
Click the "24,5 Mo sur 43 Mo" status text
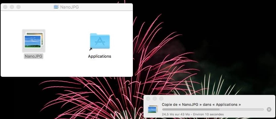coord(176,114)
